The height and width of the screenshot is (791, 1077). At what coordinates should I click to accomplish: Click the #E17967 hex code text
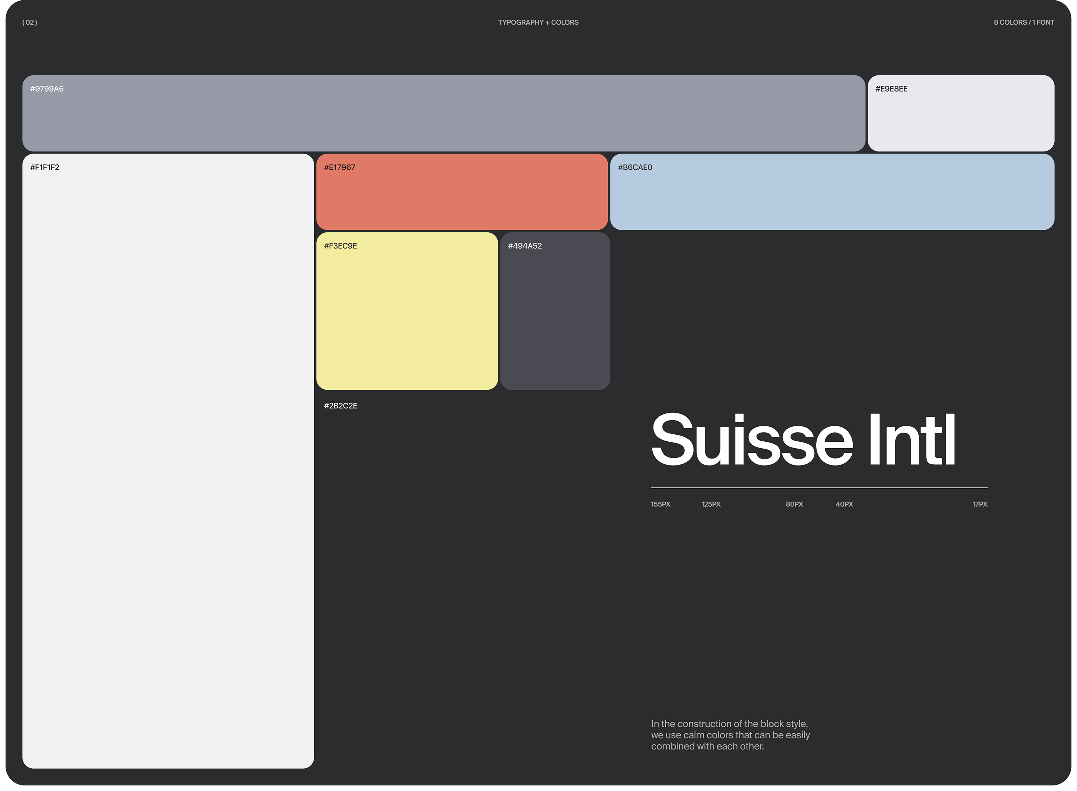click(x=339, y=168)
